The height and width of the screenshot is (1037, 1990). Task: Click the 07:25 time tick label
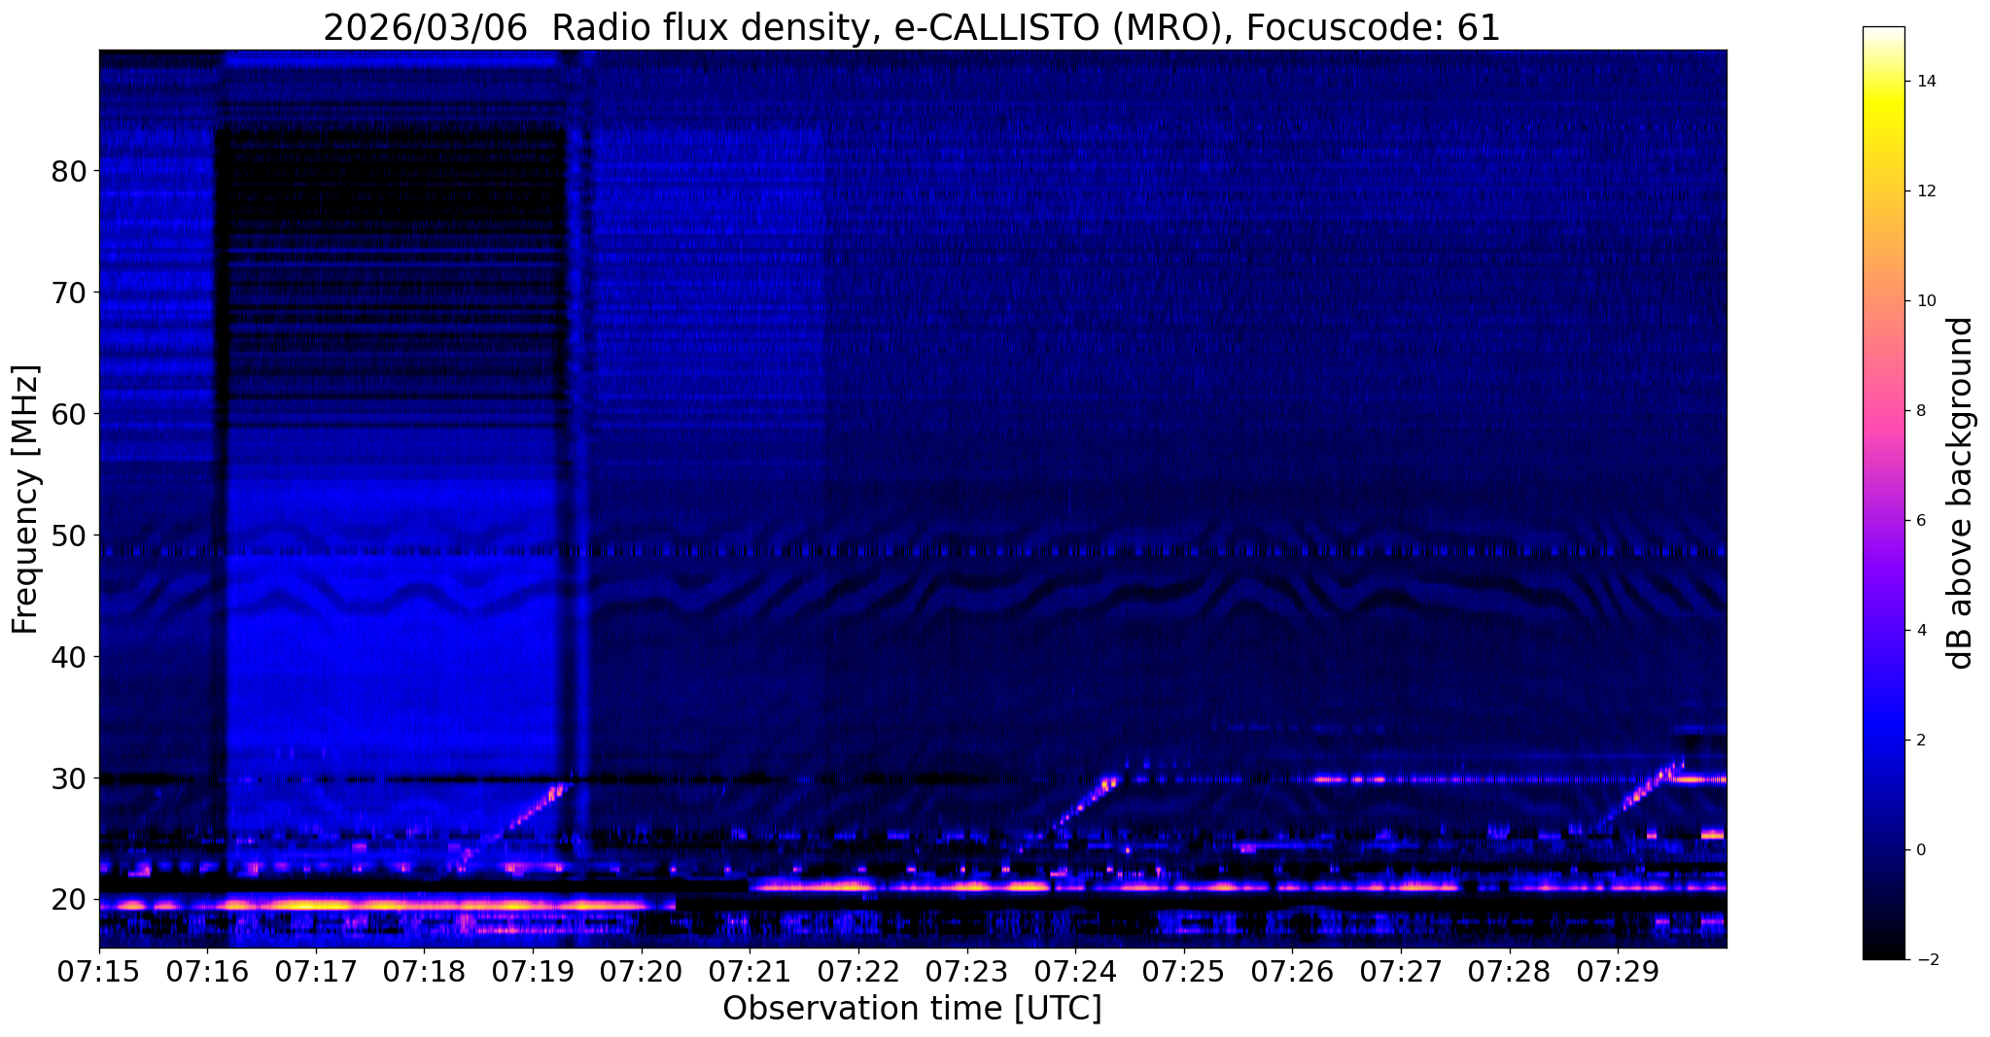[1184, 971]
